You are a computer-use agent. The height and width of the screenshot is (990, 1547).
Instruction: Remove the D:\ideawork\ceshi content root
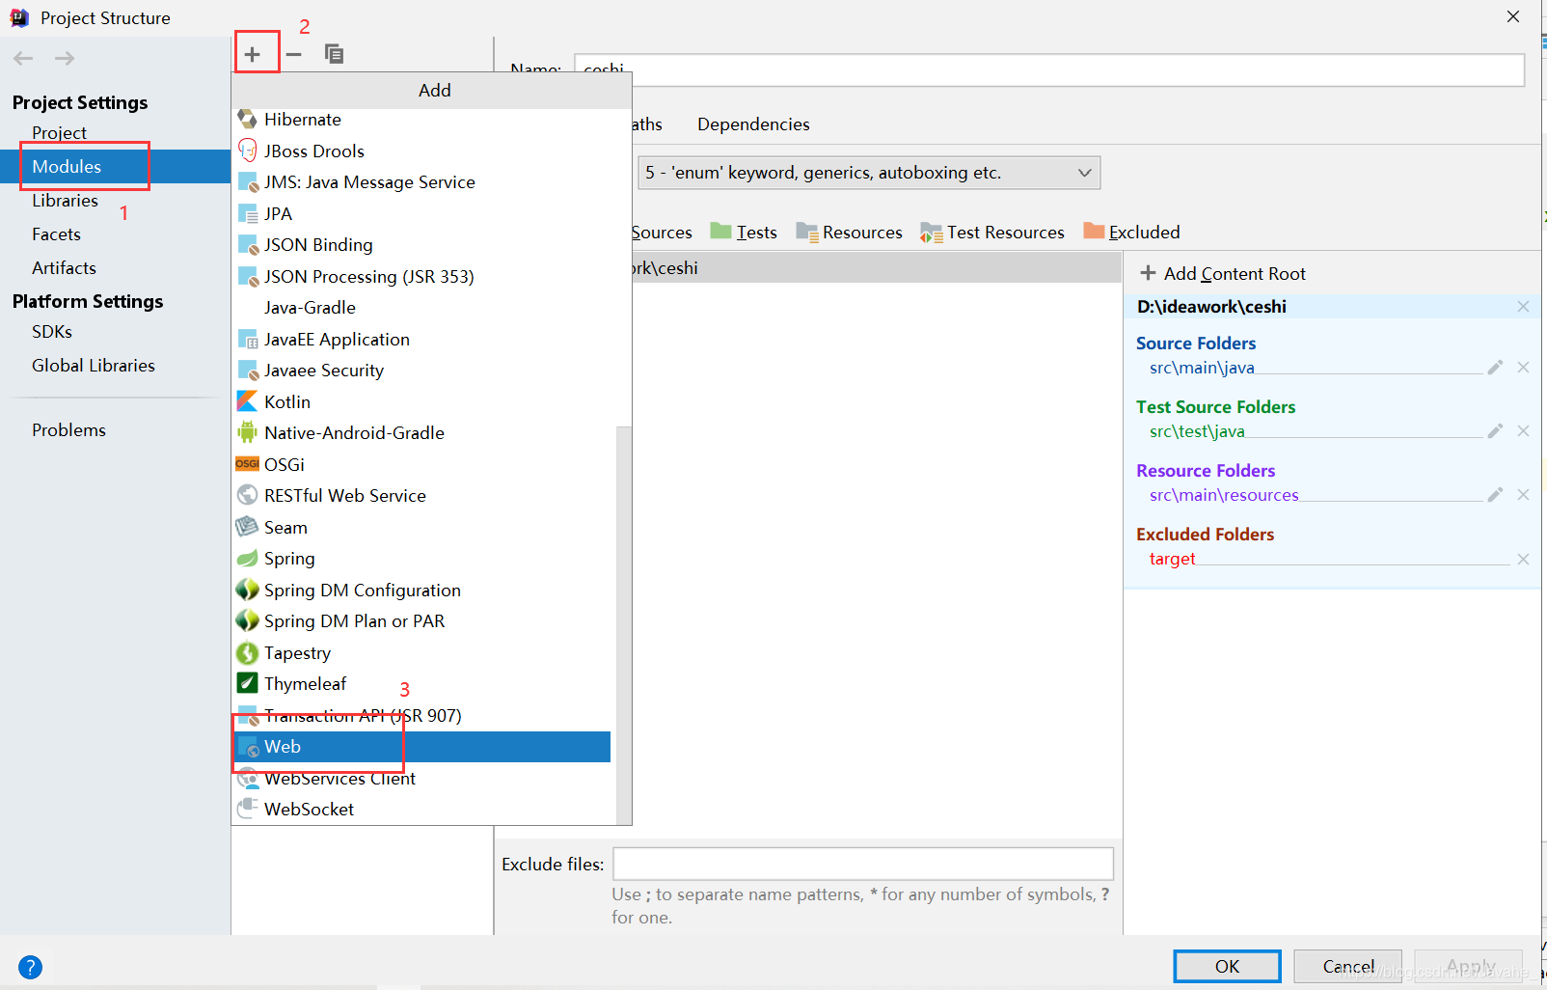[1523, 307]
